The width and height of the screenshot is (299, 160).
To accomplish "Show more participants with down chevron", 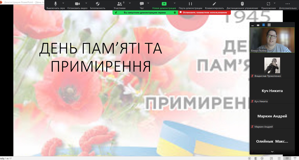I will tap(272, 152).
